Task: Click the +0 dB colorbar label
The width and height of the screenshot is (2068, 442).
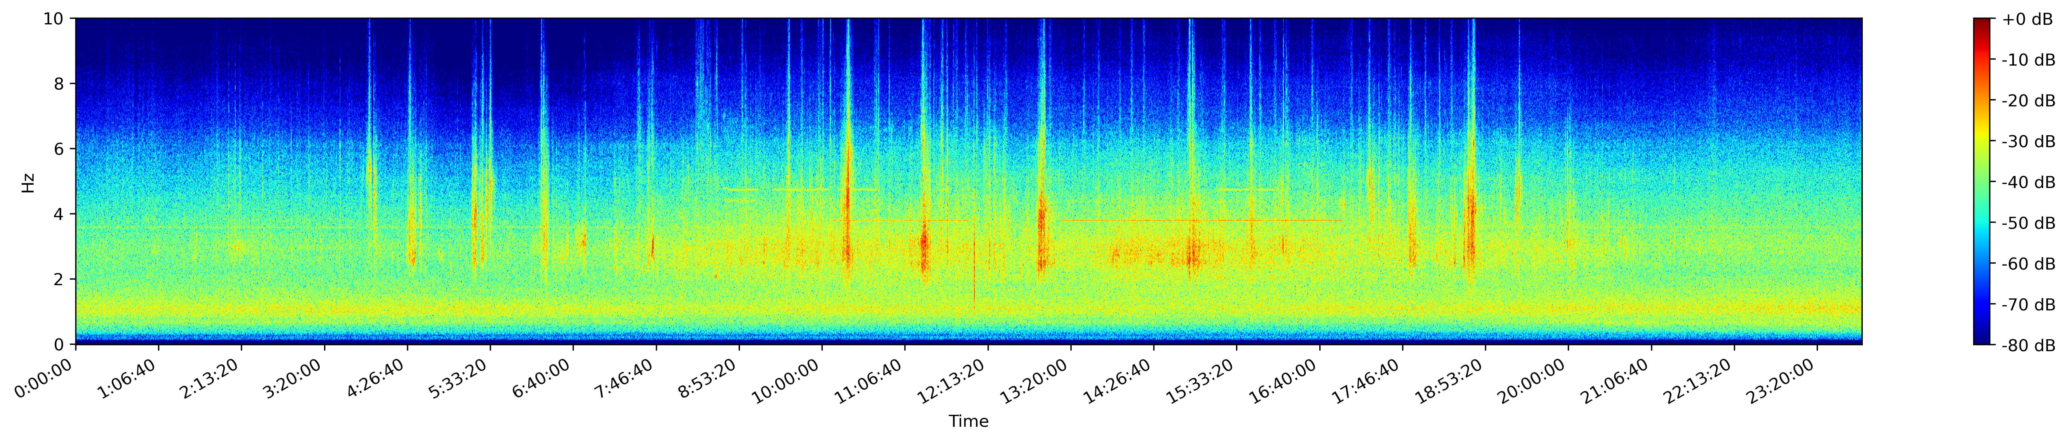Action: coord(2027,19)
